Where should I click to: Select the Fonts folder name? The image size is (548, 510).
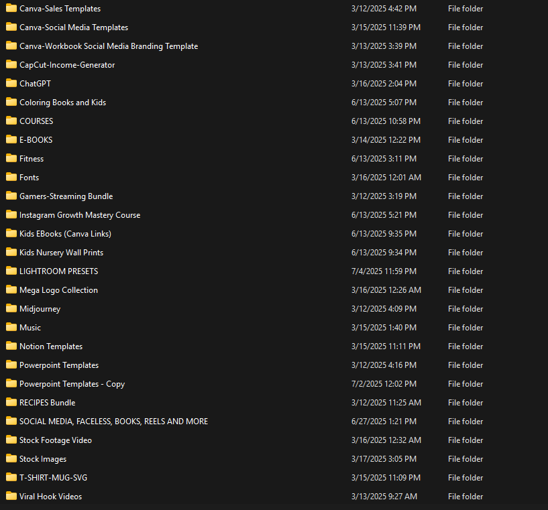click(30, 178)
